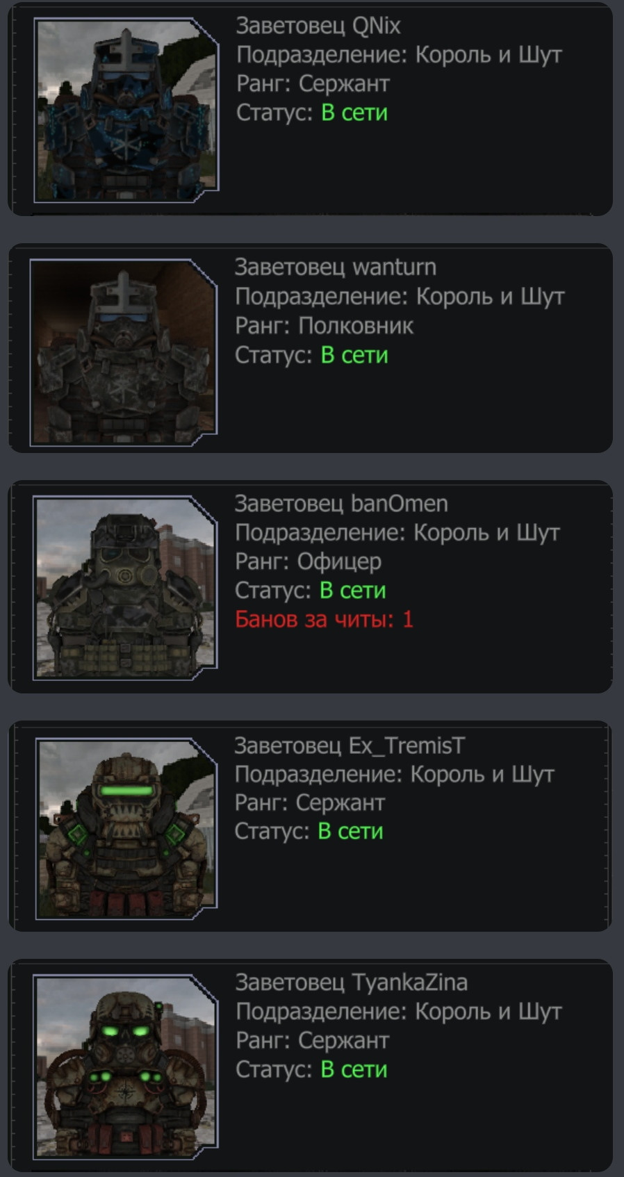Screen dimensions: 624x1177
Task: Click QNix's green 'В сети' status
Action: click(x=354, y=113)
